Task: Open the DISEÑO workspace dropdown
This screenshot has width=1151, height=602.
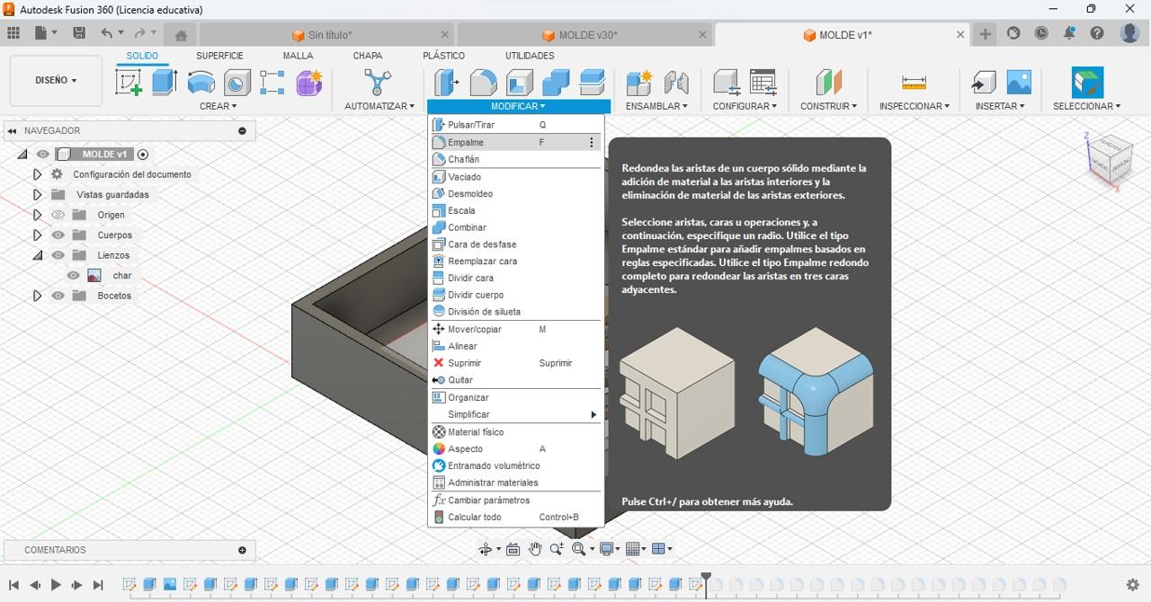Action: (x=56, y=81)
